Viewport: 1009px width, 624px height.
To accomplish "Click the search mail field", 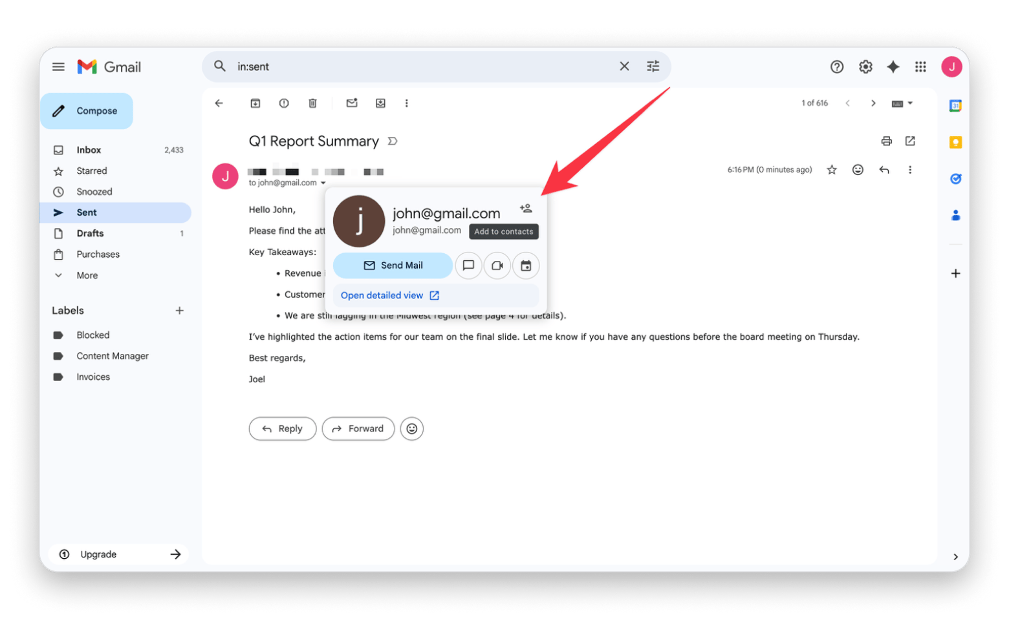I will 420,67.
